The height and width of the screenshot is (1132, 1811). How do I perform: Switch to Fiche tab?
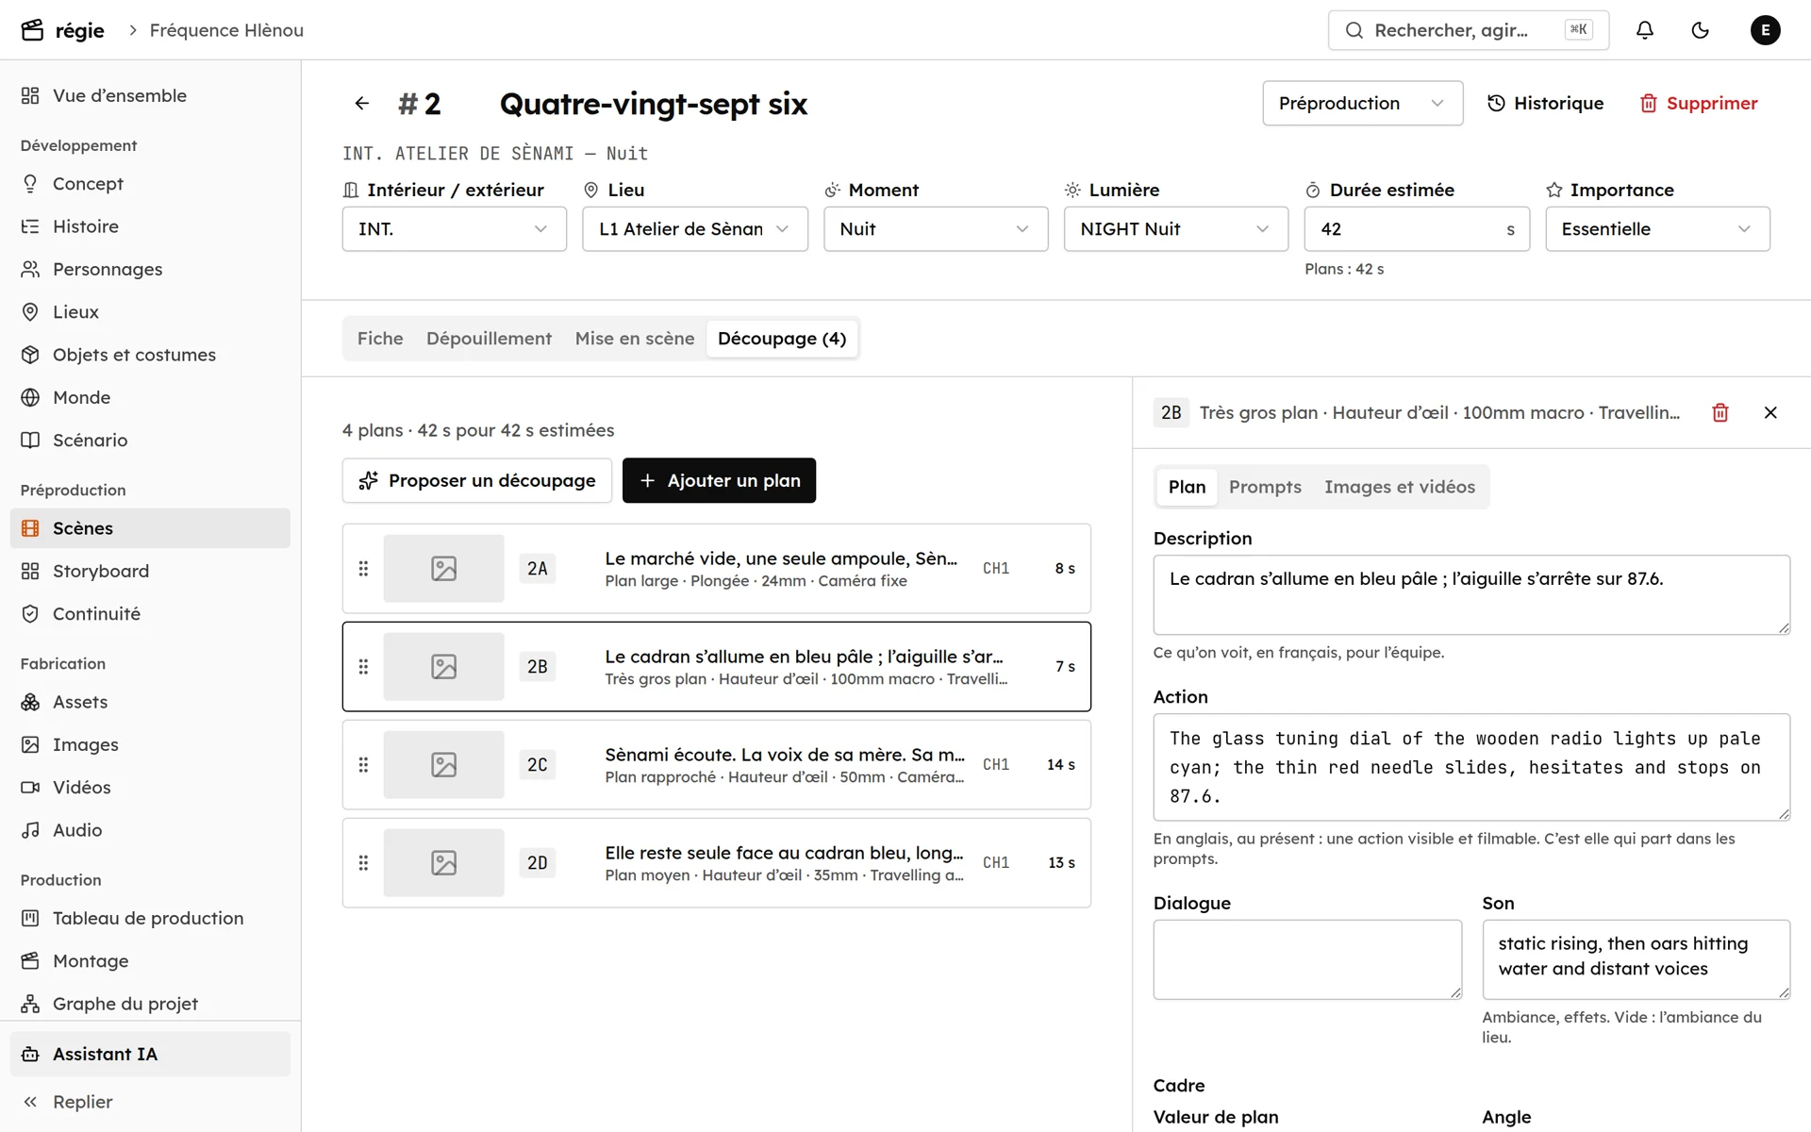click(x=380, y=339)
